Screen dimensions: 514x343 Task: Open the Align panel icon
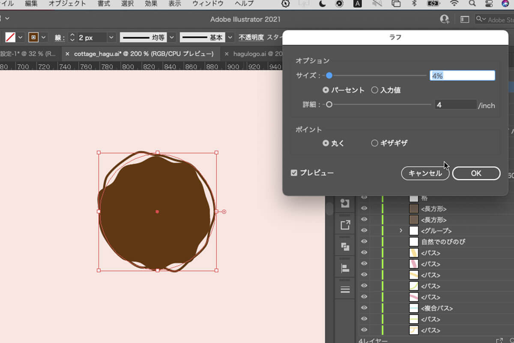coord(345,268)
